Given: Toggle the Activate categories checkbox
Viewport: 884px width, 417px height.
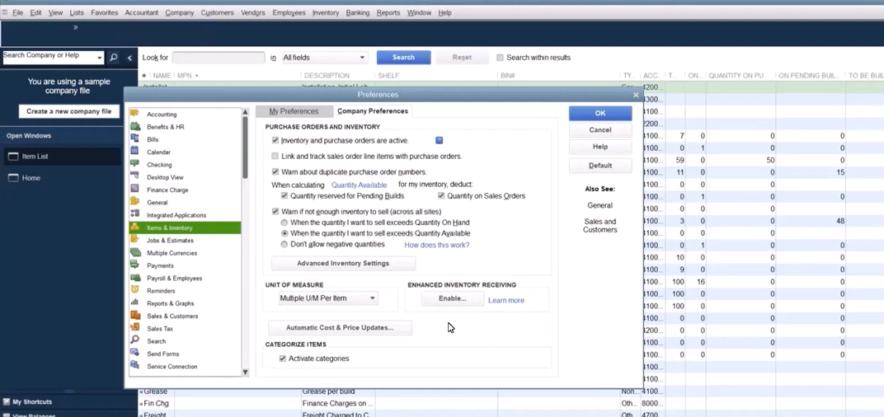Looking at the screenshot, I should tap(283, 358).
